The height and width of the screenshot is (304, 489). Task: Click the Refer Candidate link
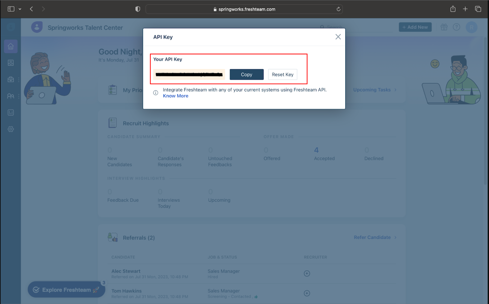click(372, 237)
